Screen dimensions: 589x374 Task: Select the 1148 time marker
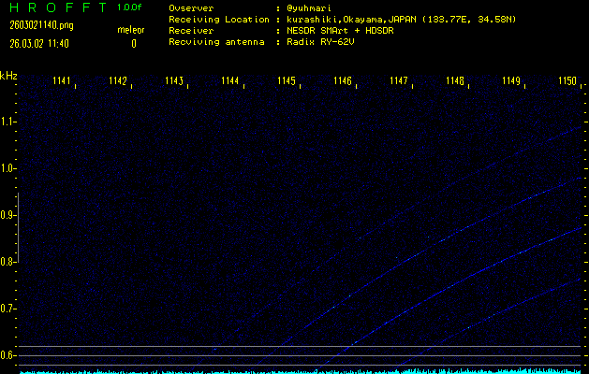pyautogui.click(x=455, y=81)
